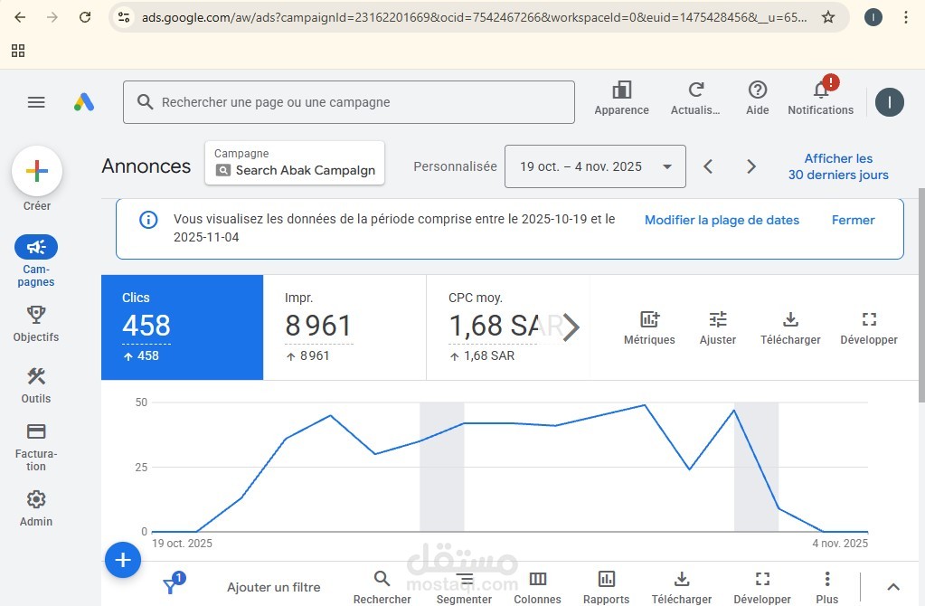Select the Clics metric card
The height and width of the screenshot is (606, 925).
tap(183, 327)
